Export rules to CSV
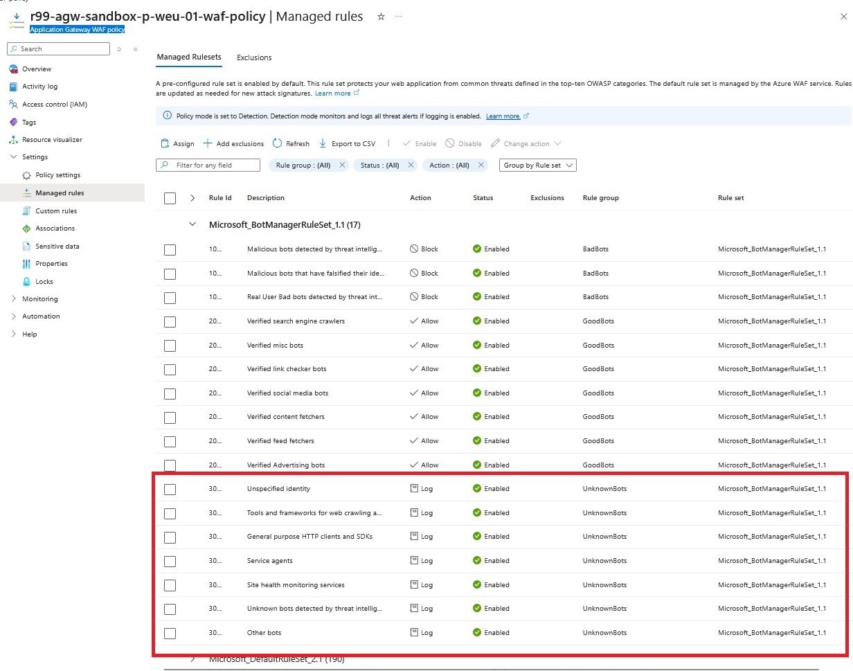 (x=323, y=144)
